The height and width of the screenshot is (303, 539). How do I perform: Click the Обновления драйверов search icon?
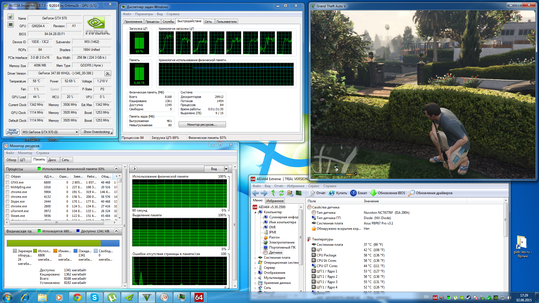click(x=411, y=193)
